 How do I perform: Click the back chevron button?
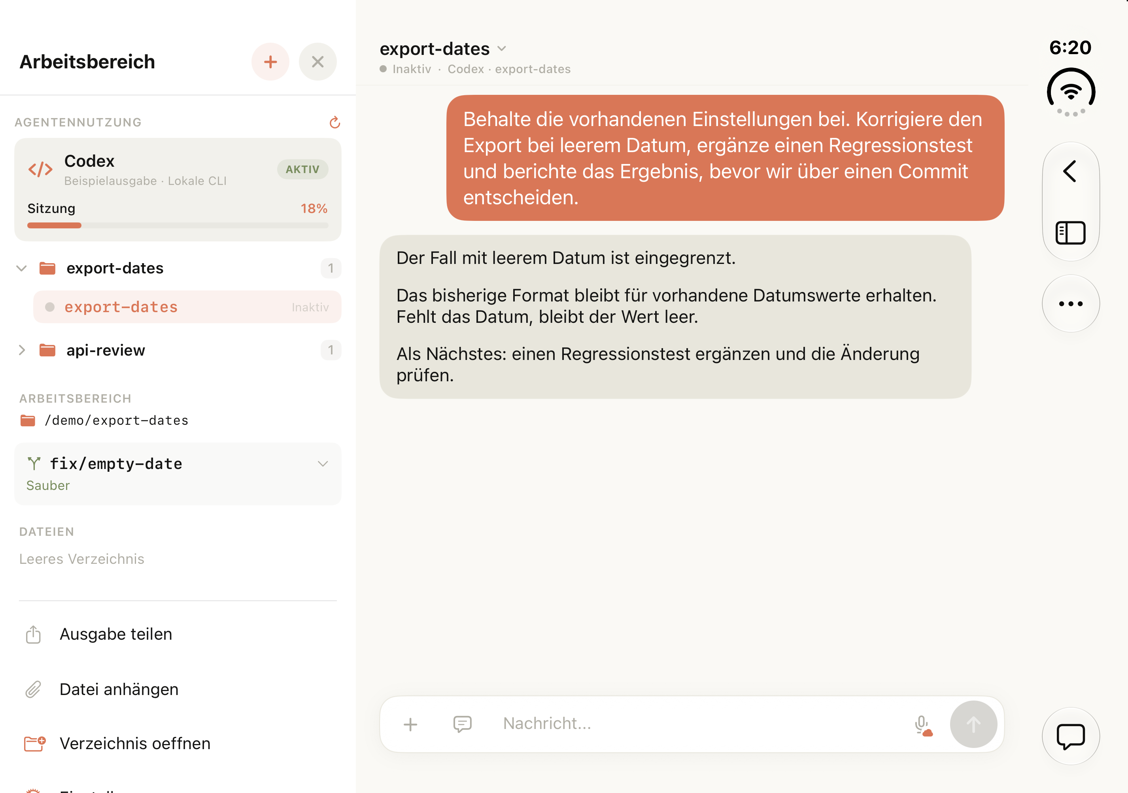tap(1071, 171)
